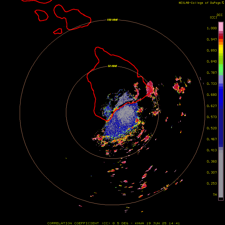
Task: Click the 0.573 color scale value
Action: [212, 117]
